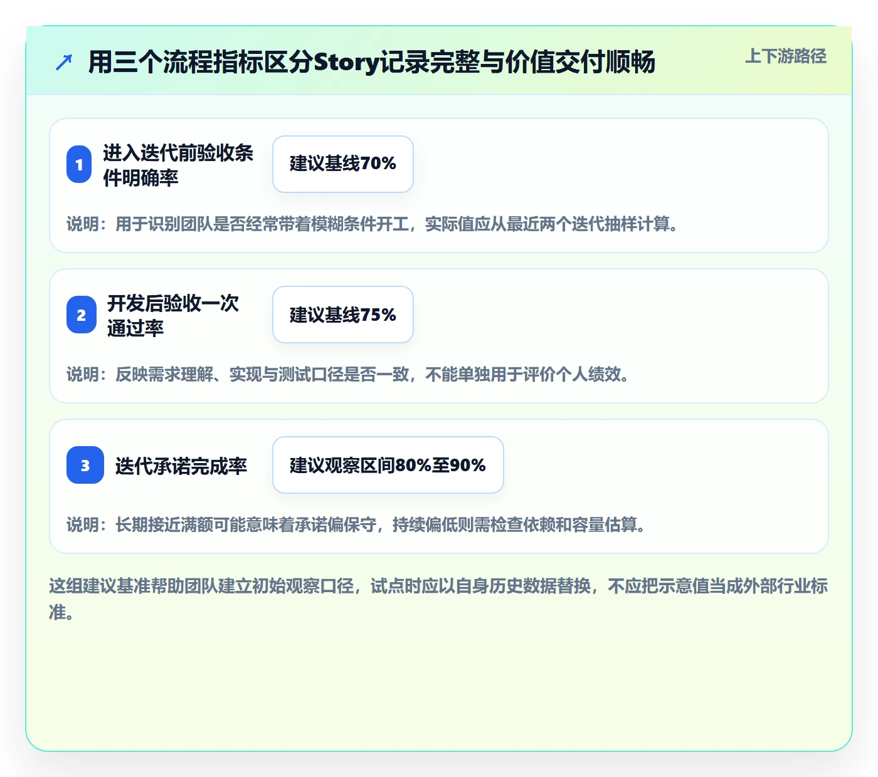Select the 迭代承诺完成率 heading
Viewport: 878px width, 777px height.
tap(181, 466)
